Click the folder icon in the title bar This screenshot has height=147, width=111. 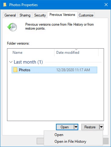pyautogui.click(x=5, y=5)
